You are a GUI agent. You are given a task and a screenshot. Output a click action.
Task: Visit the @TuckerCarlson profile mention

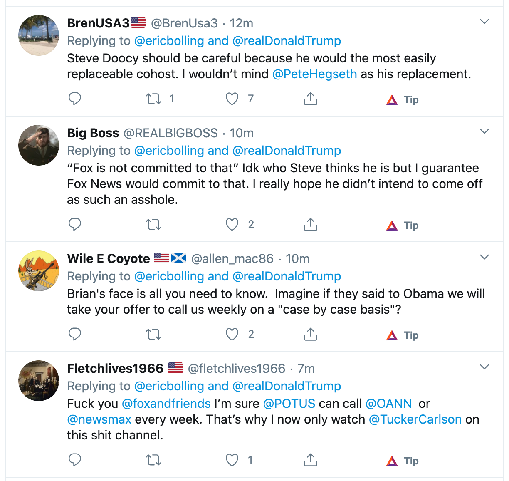415,419
